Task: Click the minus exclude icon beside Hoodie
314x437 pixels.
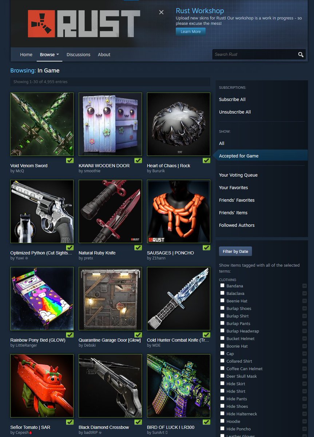Action: pos(305,421)
